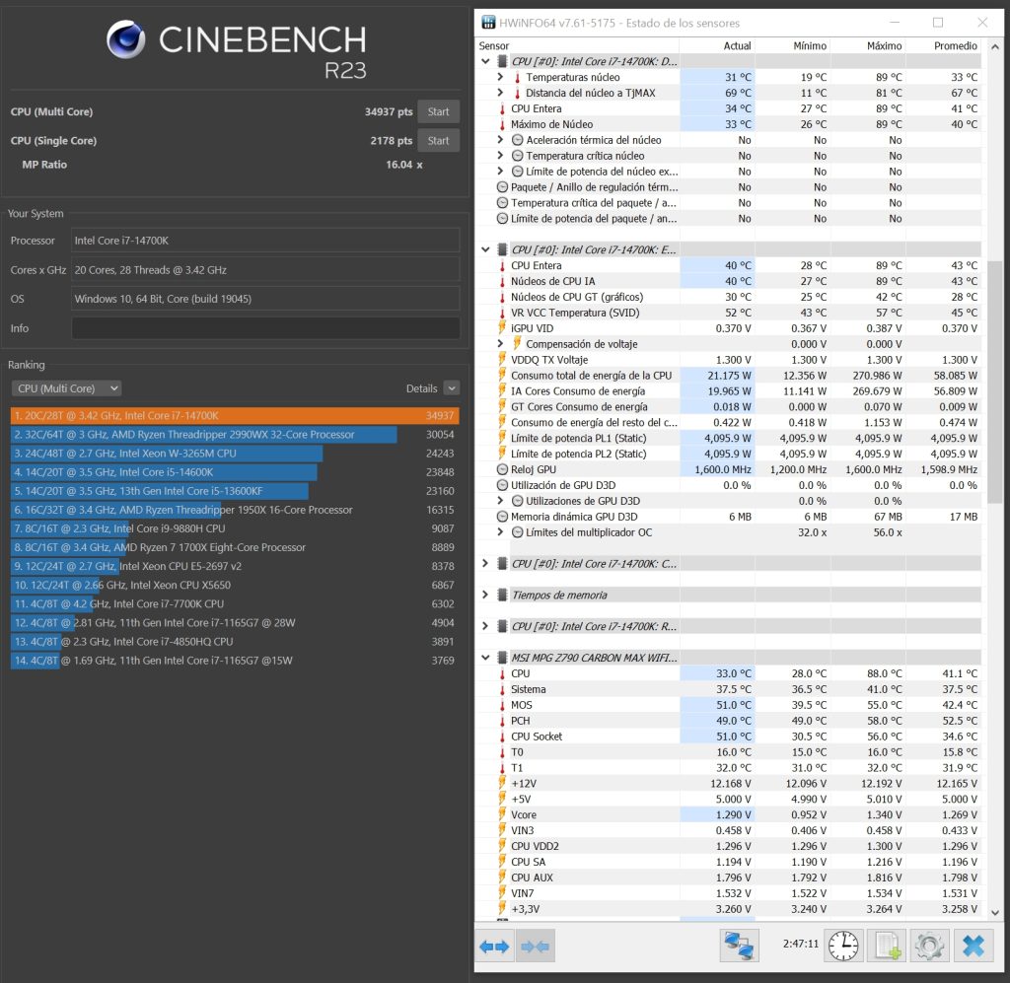Click the Cinebench logo sphere
Screen dimensions: 1010x983
point(126,39)
